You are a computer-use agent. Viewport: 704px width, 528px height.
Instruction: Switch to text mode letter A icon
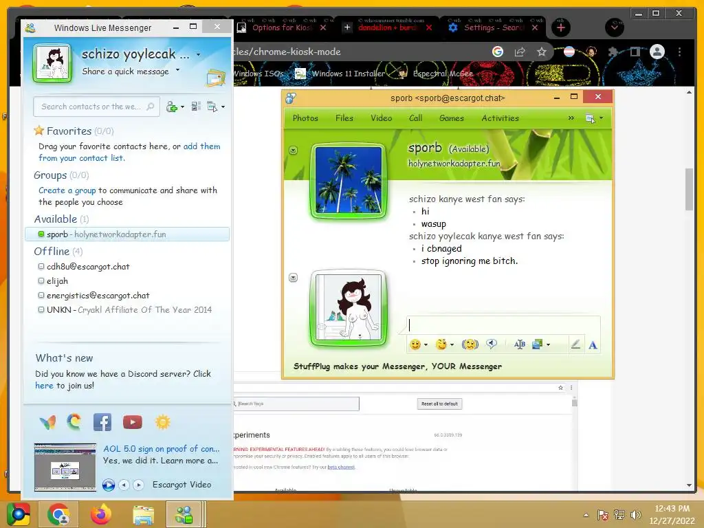(593, 345)
